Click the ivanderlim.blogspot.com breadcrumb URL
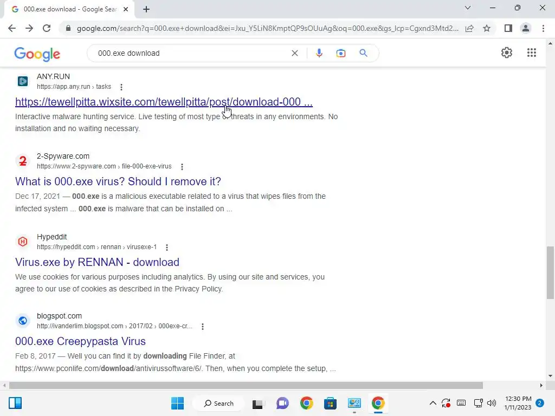 pos(114,326)
